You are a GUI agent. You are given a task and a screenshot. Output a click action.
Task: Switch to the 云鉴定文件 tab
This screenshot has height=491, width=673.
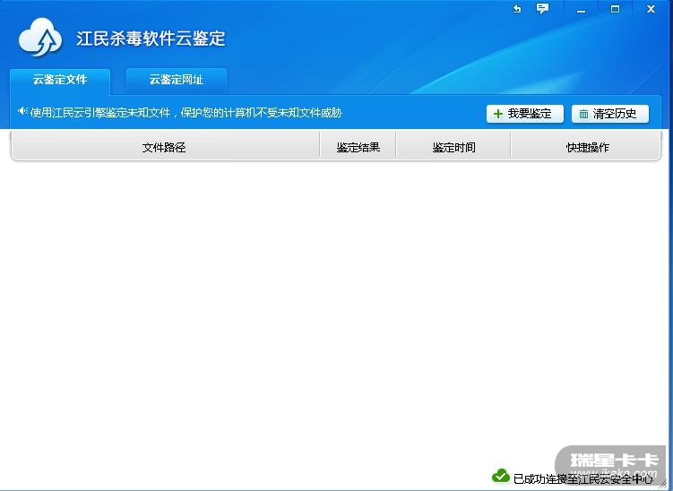(x=60, y=81)
